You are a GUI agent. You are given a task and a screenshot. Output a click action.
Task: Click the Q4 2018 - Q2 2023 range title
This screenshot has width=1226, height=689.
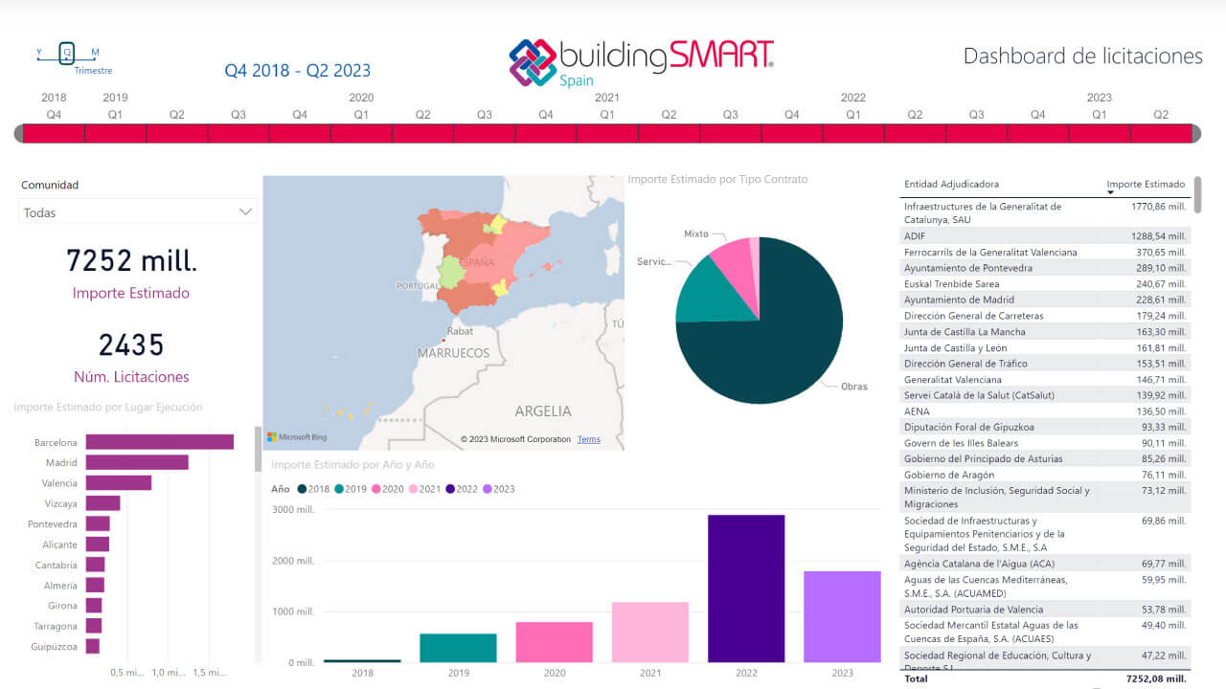298,71
